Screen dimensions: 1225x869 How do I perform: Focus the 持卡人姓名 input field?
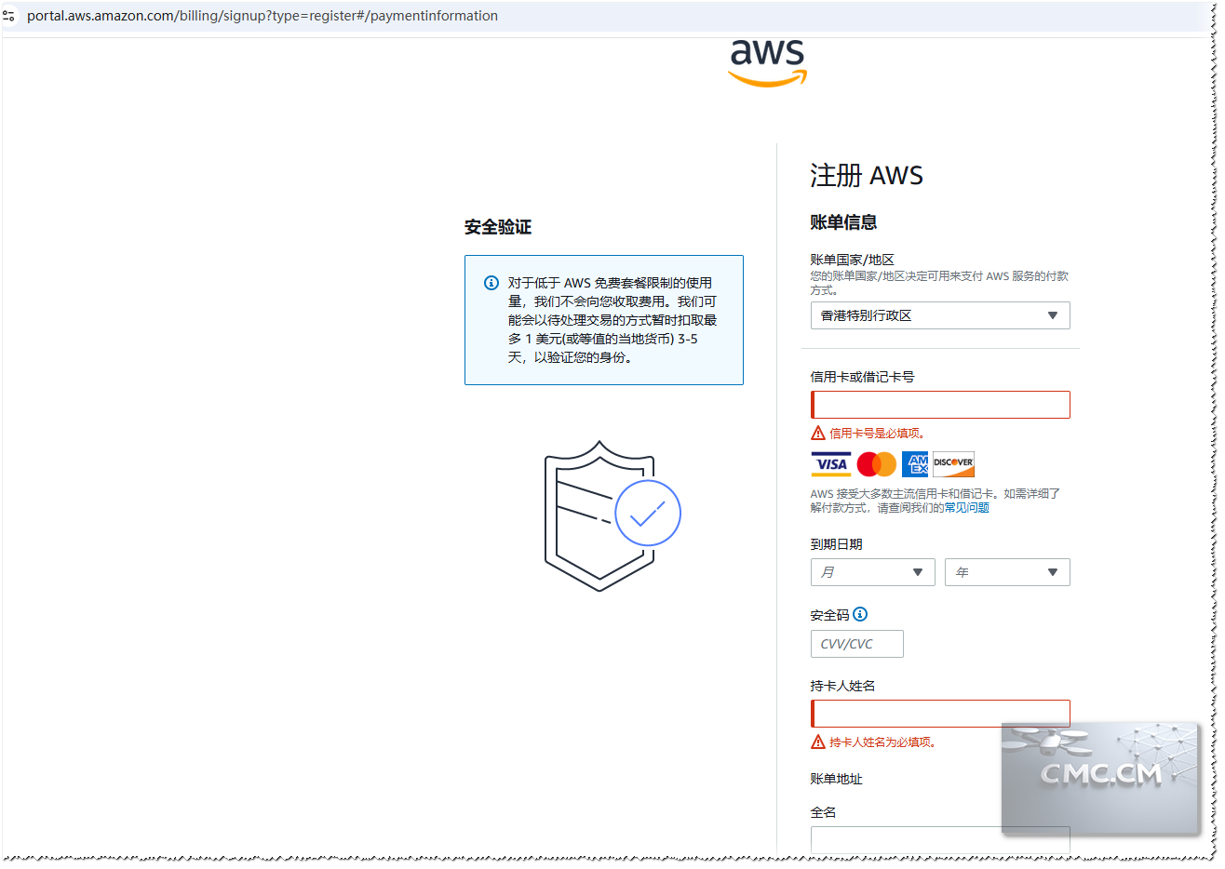click(940, 714)
